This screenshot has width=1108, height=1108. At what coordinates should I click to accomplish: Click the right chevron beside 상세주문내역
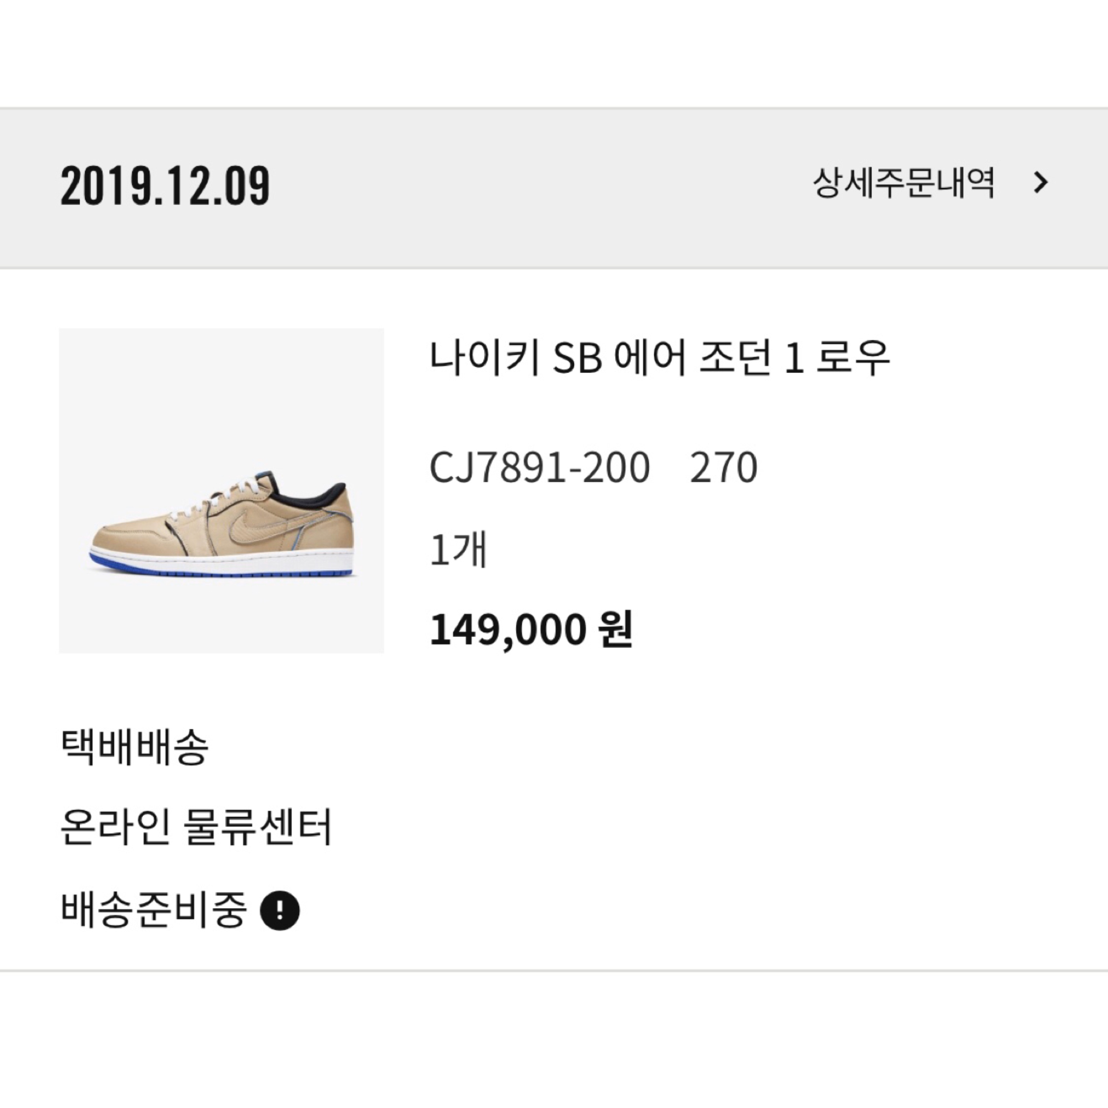coord(1040,184)
